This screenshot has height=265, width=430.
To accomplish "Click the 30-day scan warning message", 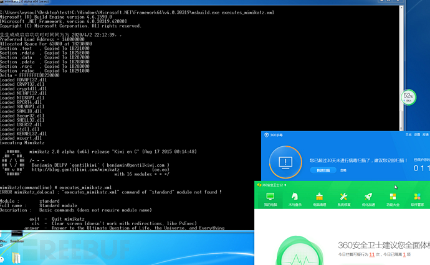I will coord(359,160).
